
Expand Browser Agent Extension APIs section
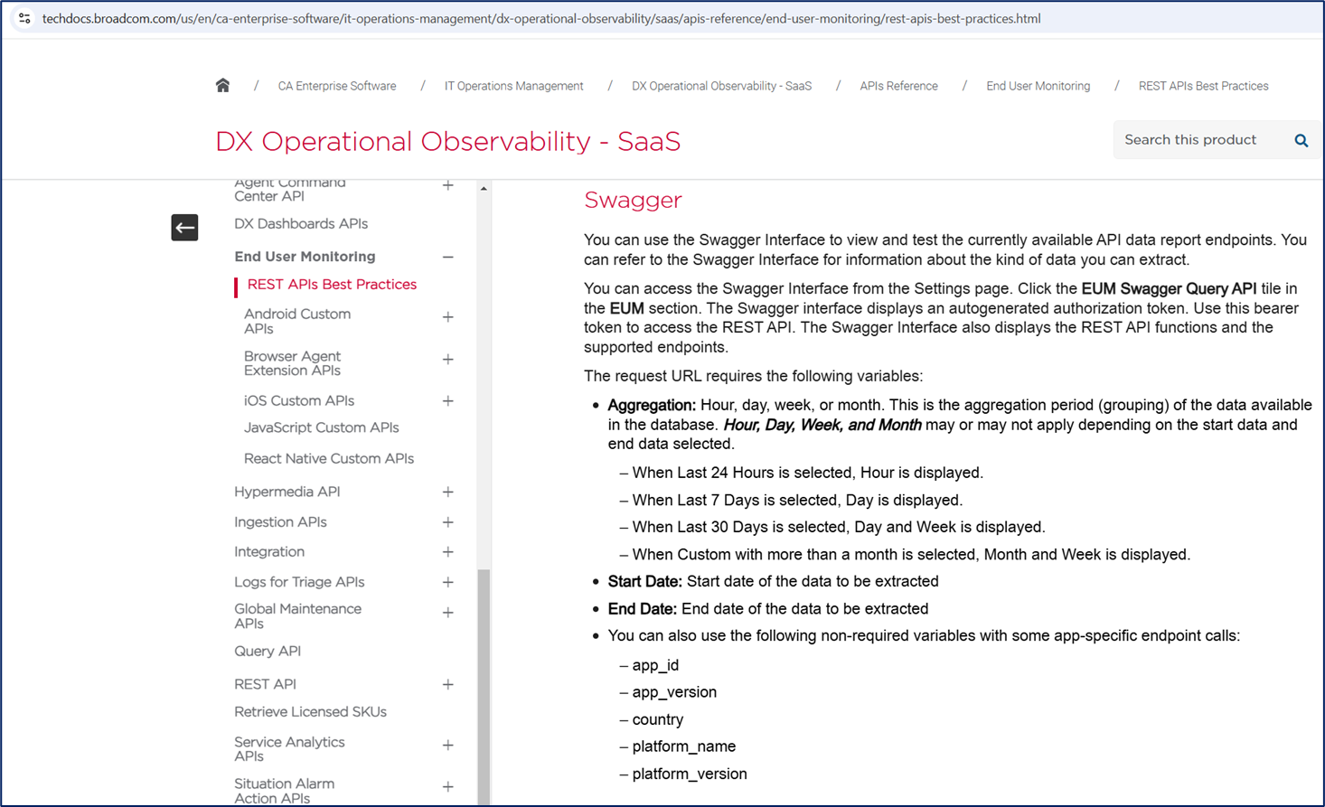(447, 360)
